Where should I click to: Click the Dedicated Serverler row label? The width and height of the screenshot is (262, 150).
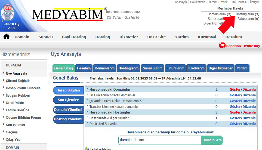point(103,124)
